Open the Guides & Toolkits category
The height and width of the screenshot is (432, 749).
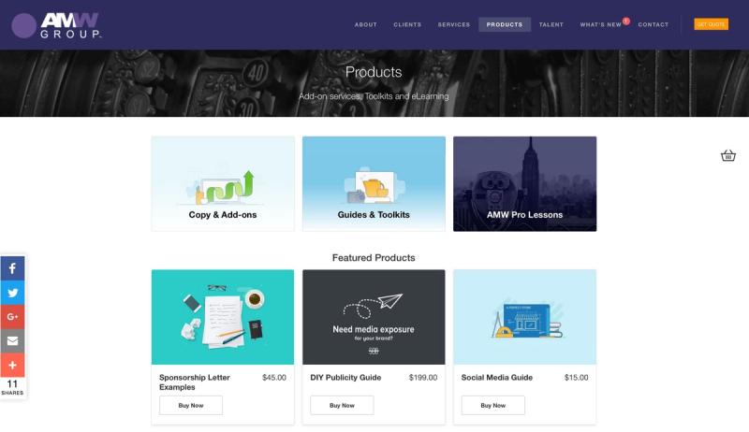point(374,184)
